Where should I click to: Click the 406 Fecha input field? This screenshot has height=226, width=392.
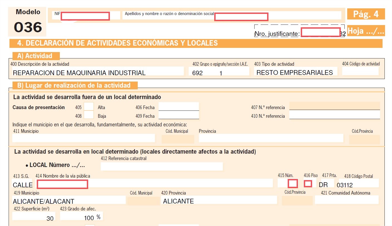click(x=179, y=106)
